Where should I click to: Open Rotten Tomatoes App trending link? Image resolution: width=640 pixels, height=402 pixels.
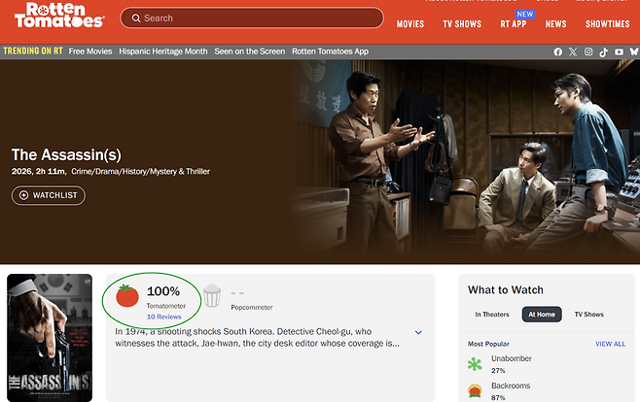tap(330, 51)
